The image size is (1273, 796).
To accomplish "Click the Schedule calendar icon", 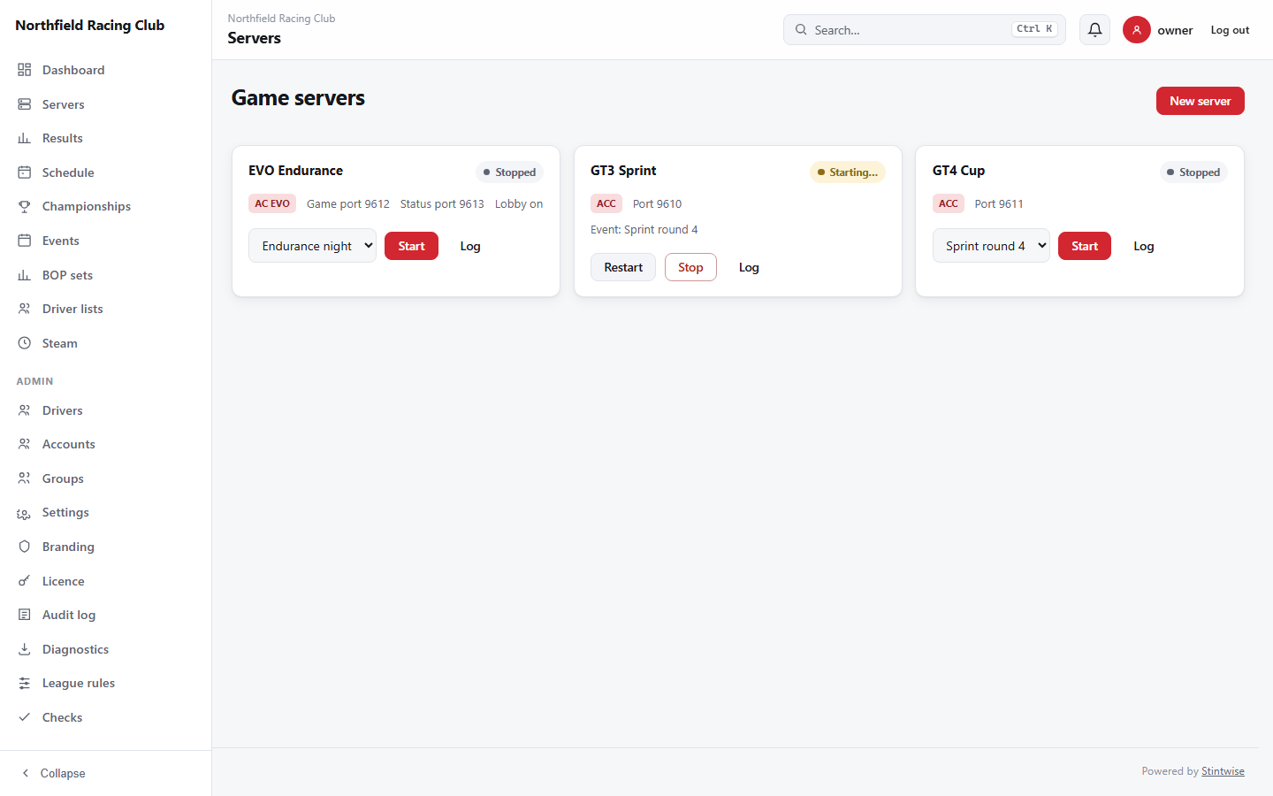I will point(25,172).
